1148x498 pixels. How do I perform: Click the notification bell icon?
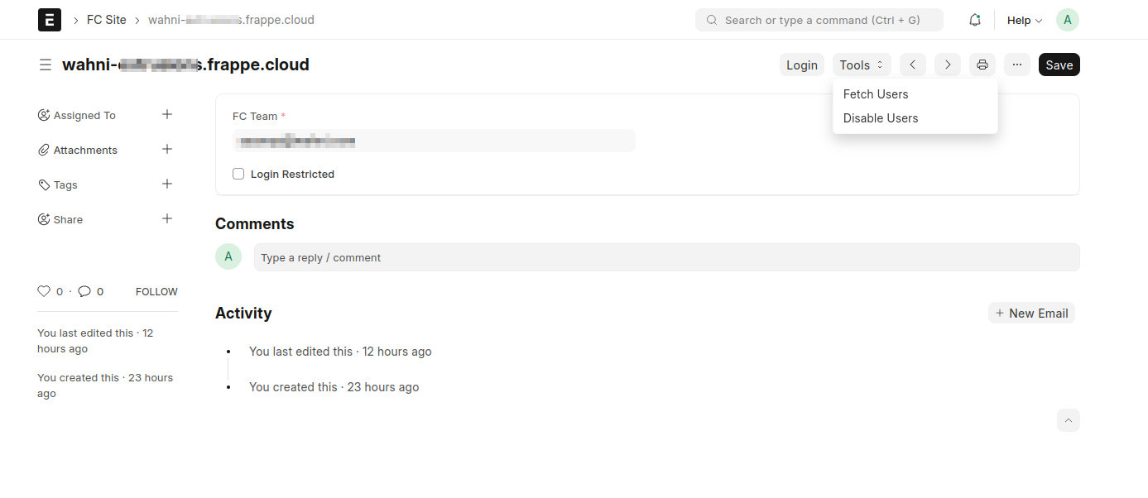pyautogui.click(x=975, y=20)
